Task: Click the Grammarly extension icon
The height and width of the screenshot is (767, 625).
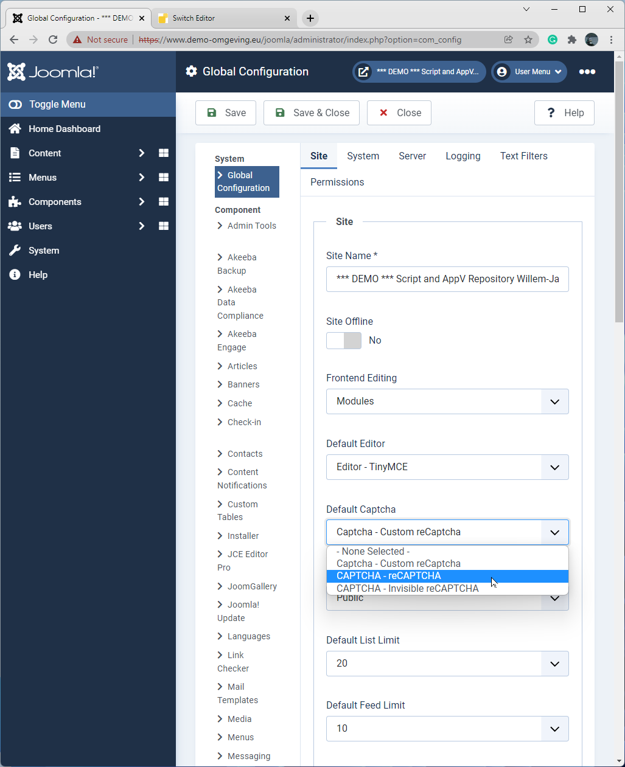Action: (553, 40)
